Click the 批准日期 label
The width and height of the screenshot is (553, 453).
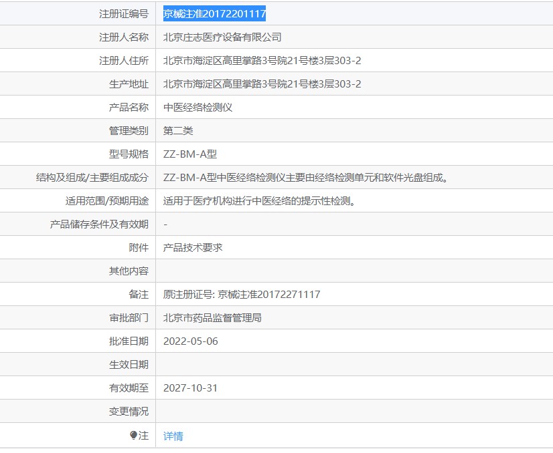(x=129, y=341)
